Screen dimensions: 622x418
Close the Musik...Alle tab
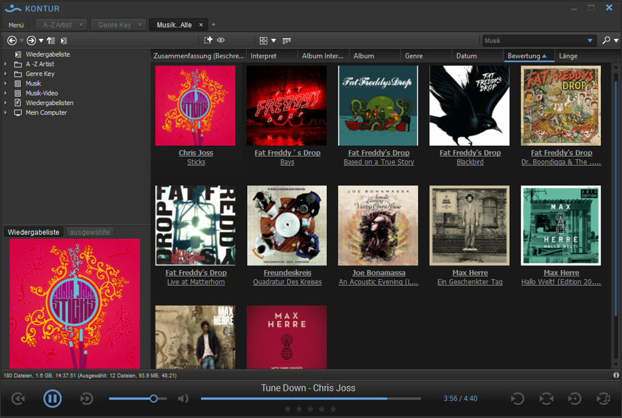click(x=200, y=25)
